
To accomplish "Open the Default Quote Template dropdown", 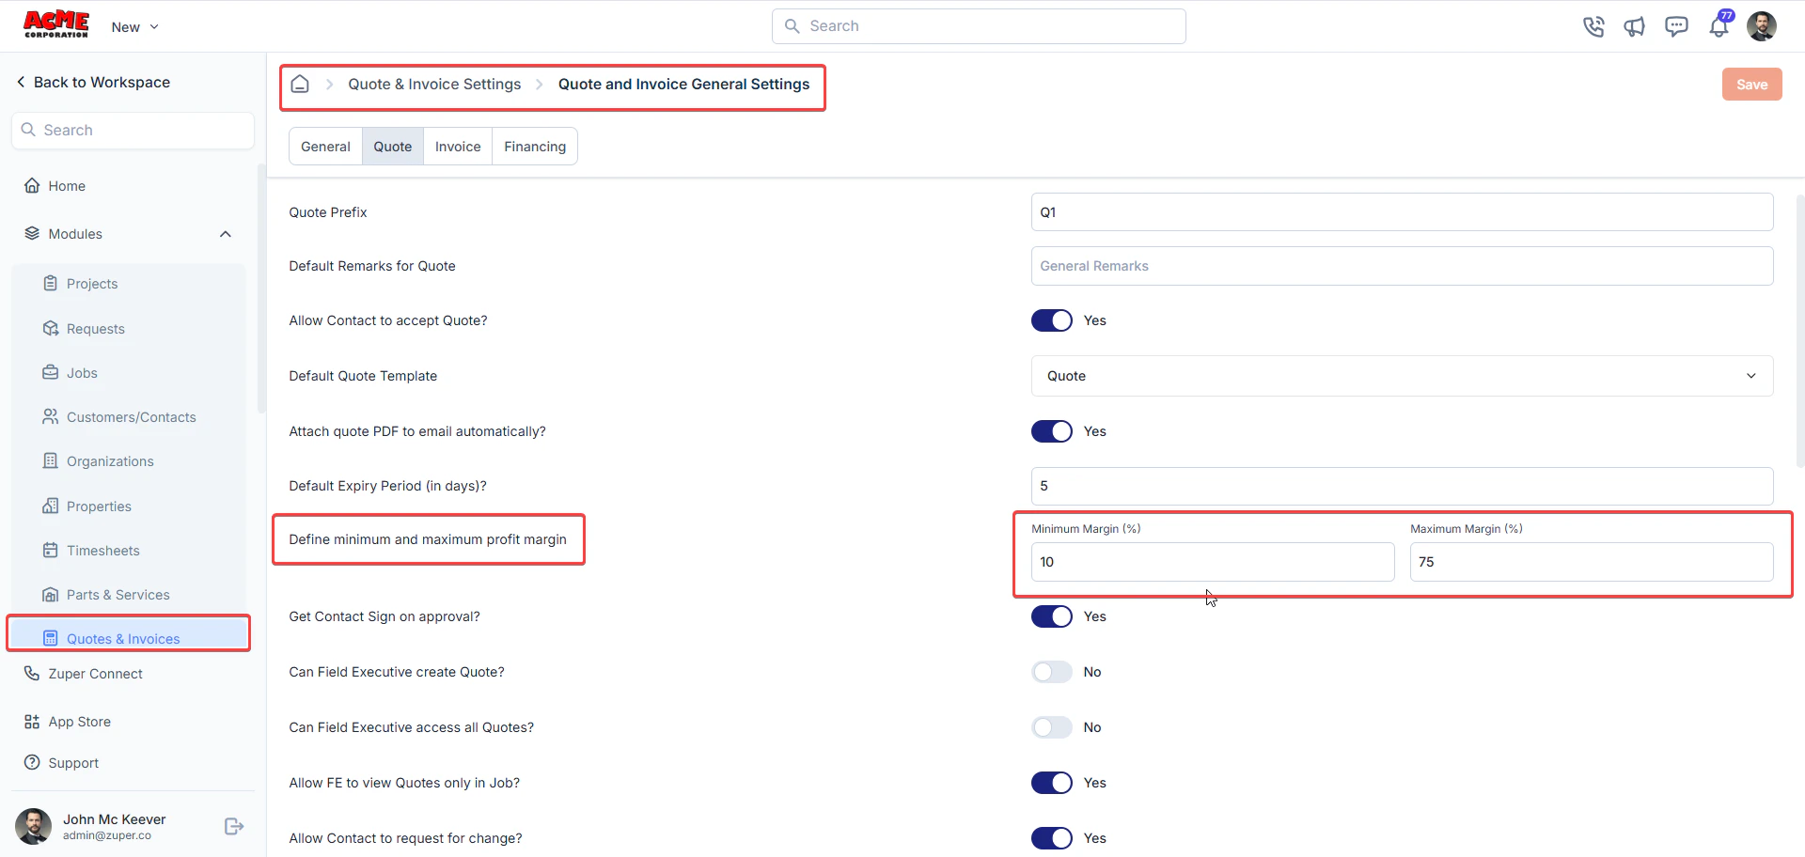I will click(x=1402, y=376).
